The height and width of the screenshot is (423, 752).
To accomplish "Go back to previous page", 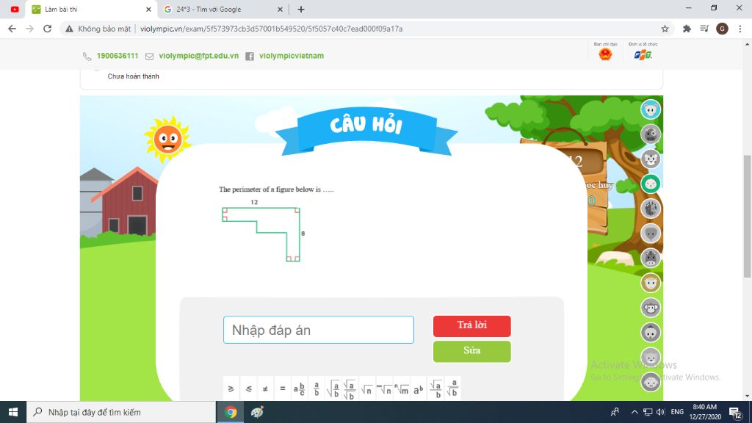I will (x=12, y=29).
